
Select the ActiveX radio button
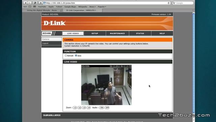(66, 56)
